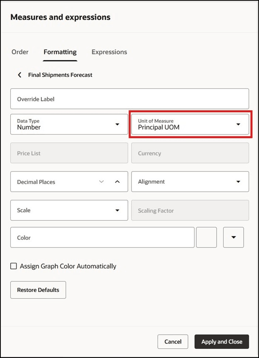Screen dimensions: 259x358
Task: Open the color picker dropdown arrow
Action: click(x=233, y=237)
